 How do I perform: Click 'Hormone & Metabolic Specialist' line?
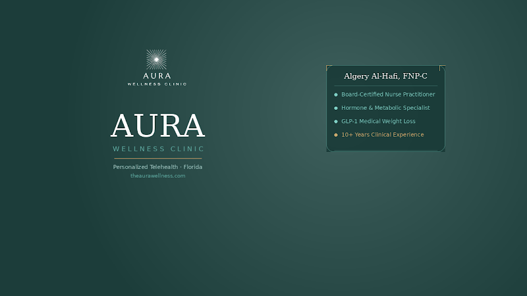(385, 108)
